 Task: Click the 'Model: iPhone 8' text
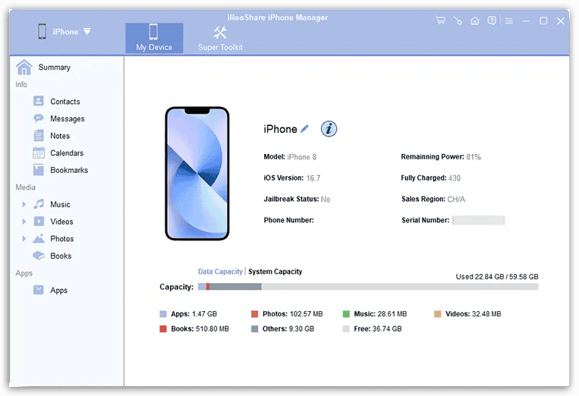click(x=290, y=157)
